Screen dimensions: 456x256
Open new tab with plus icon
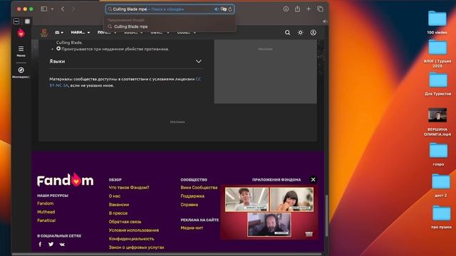click(309, 9)
